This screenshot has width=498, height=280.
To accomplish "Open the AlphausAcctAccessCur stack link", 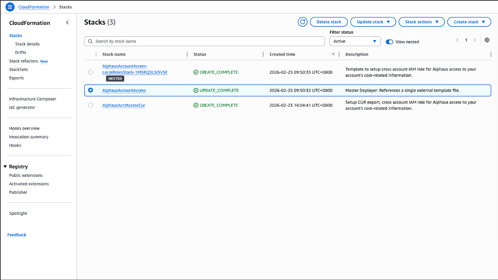I will (x=124, y=105).
